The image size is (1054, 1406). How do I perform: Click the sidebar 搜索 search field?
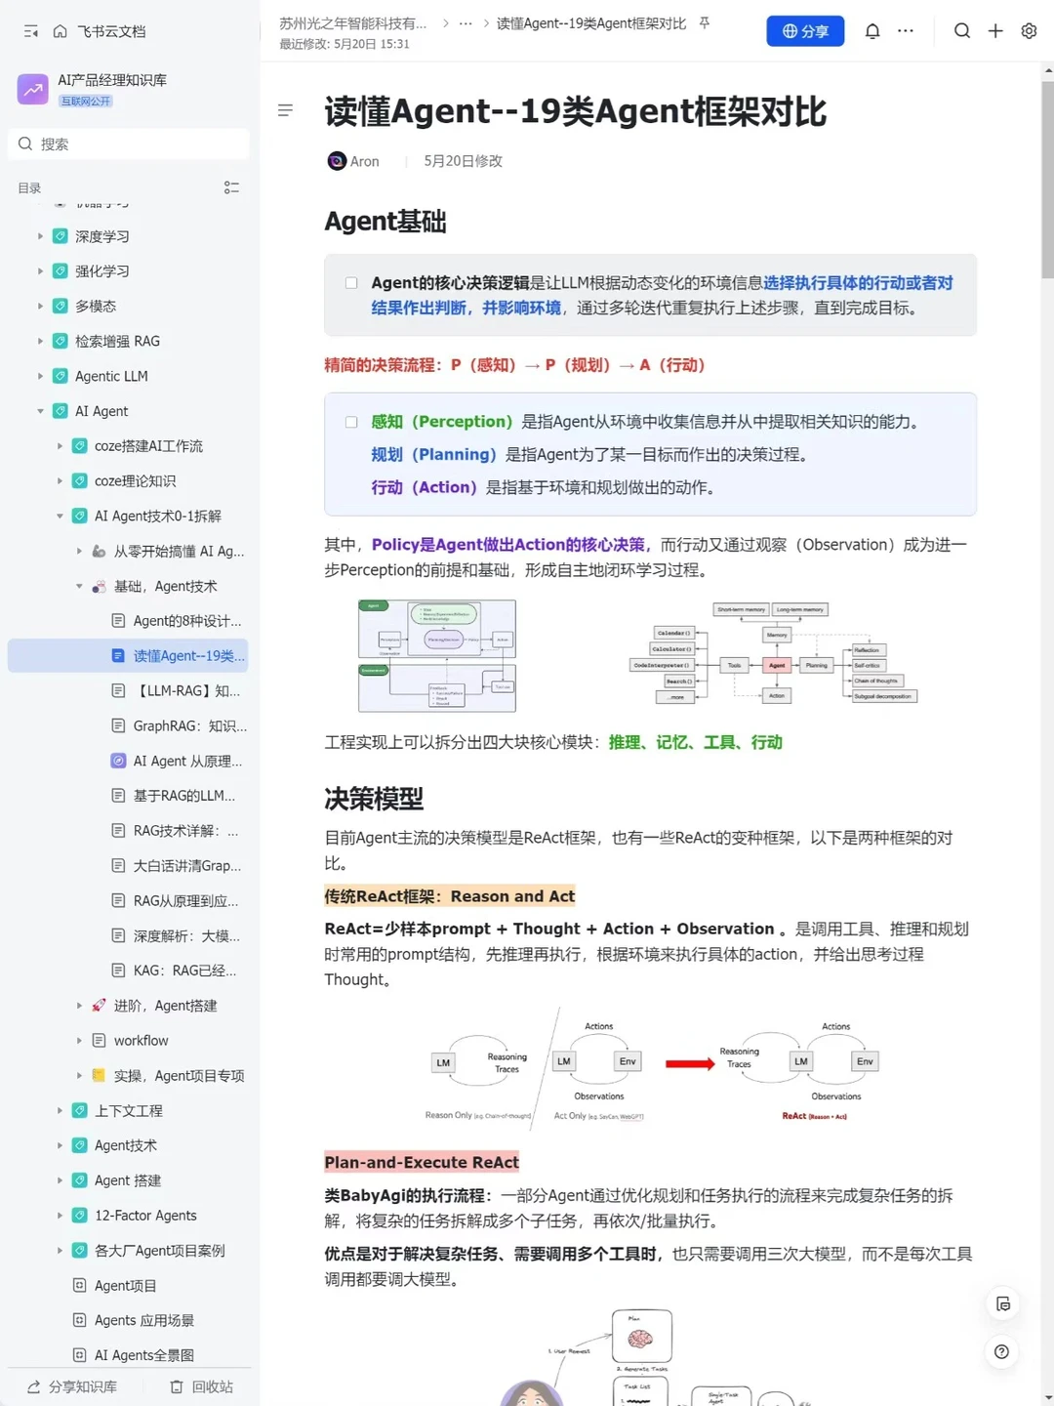point(127,144)
